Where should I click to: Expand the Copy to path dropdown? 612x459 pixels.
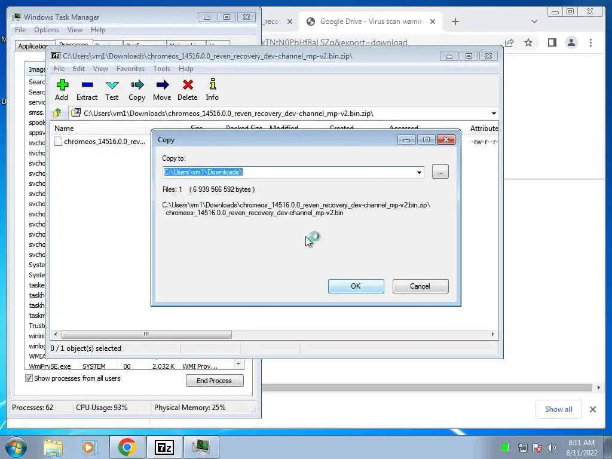[419, 172]
